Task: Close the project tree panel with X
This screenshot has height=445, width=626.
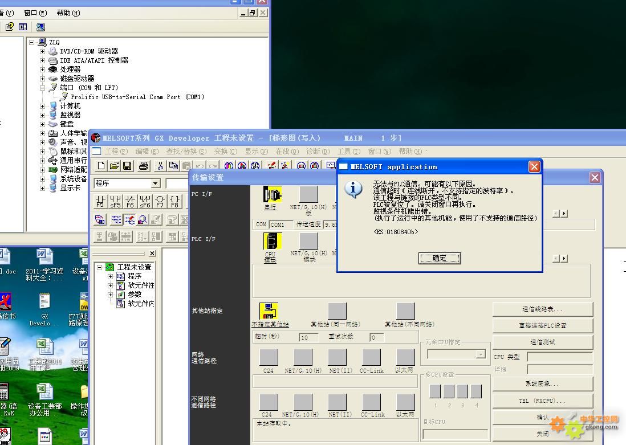Action: (152, 254)
